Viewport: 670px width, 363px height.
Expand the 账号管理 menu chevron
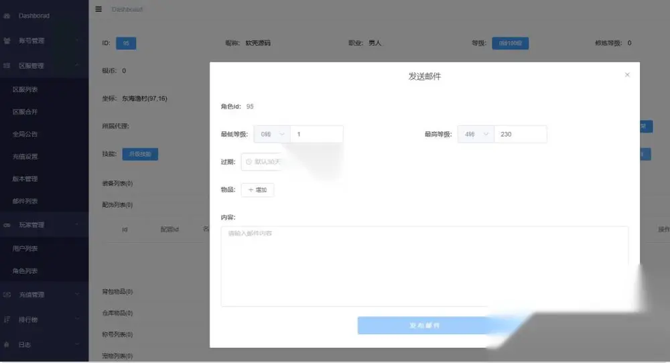coord(77,41)
